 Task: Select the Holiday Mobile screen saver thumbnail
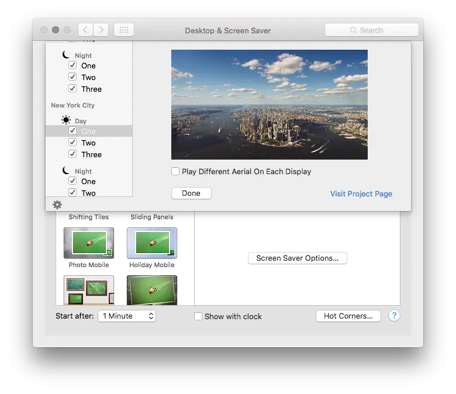152,243
